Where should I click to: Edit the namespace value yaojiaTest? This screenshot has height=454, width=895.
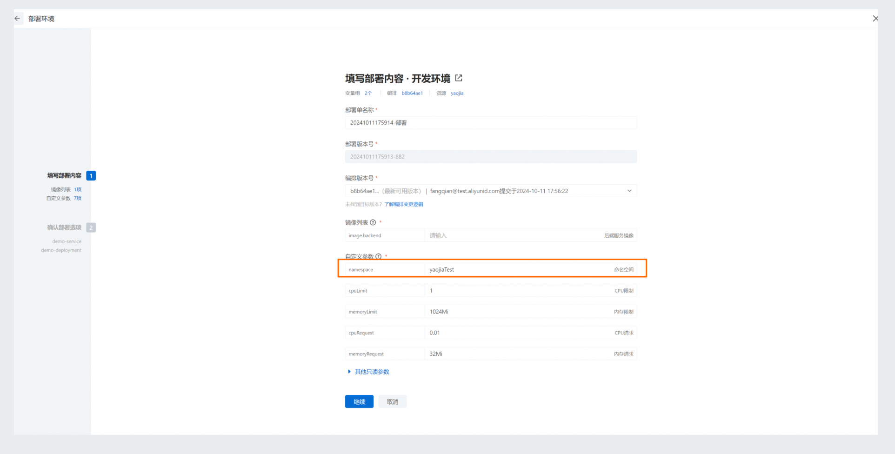(516, 269)
